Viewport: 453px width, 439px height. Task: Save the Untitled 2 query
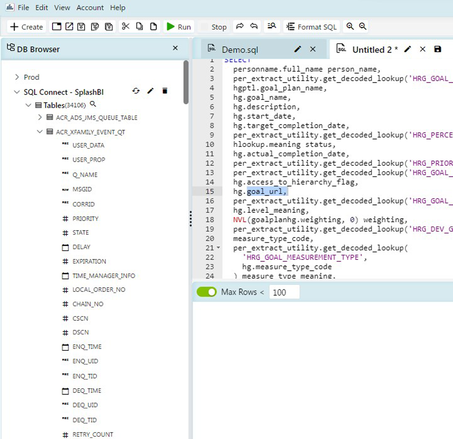tap(437, 49)
